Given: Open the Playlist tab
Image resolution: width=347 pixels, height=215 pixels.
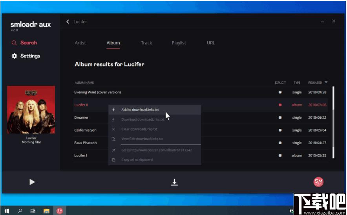Looking at the screenshot, I should tap(179, 43).
